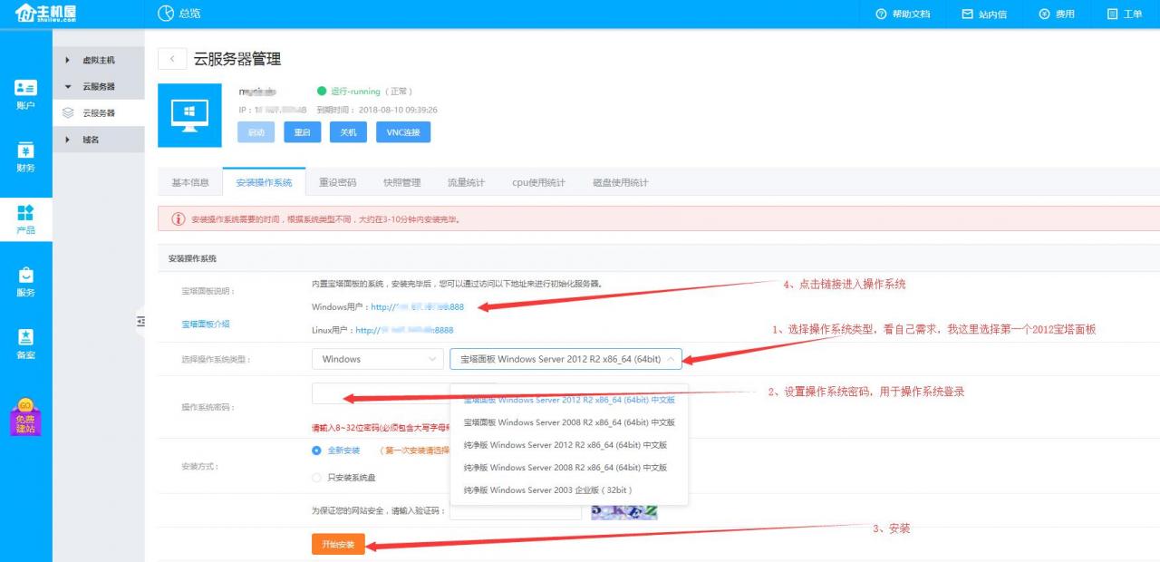This screenshot has height=562, width=1160.
Task: Select 财务 in left sidebar
Action: (x=25, y=158)
